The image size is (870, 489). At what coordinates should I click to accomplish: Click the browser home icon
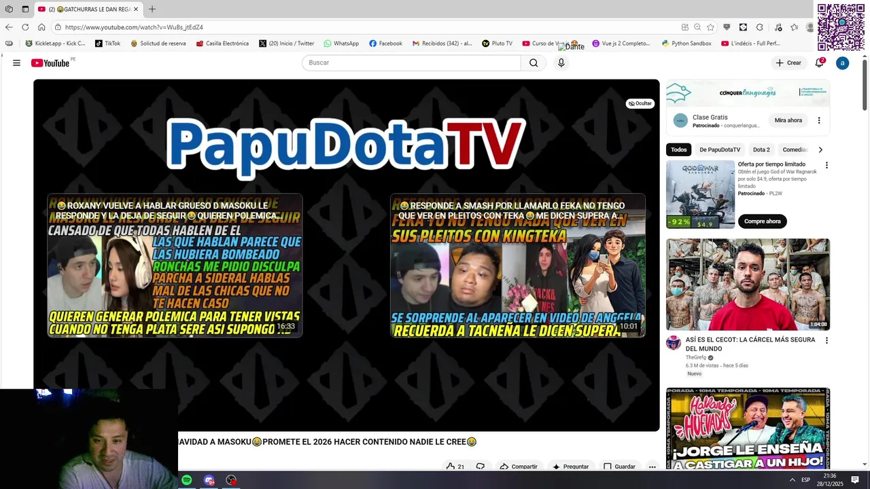41,27
